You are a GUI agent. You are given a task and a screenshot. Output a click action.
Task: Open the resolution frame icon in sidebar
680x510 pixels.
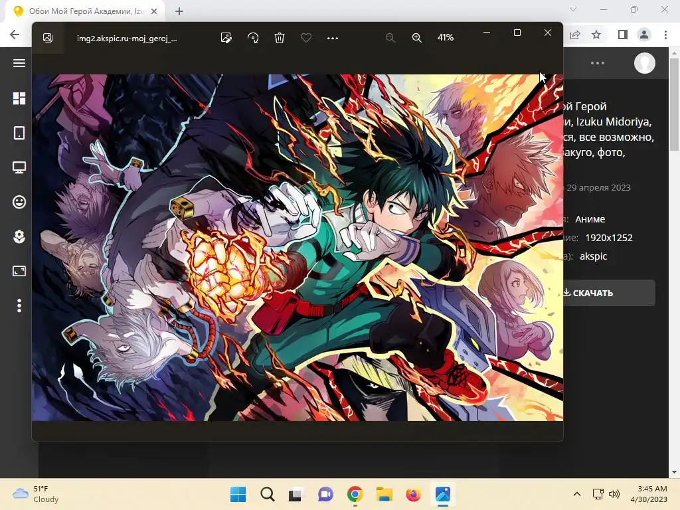tap(19, 271)
